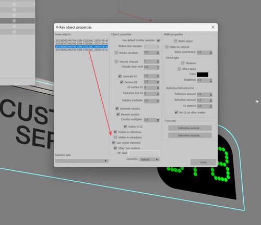This screenshot has width=261, height=225.
Task: Click the LPE label input field
Action: pyautogui.click(x=144, y=153)
